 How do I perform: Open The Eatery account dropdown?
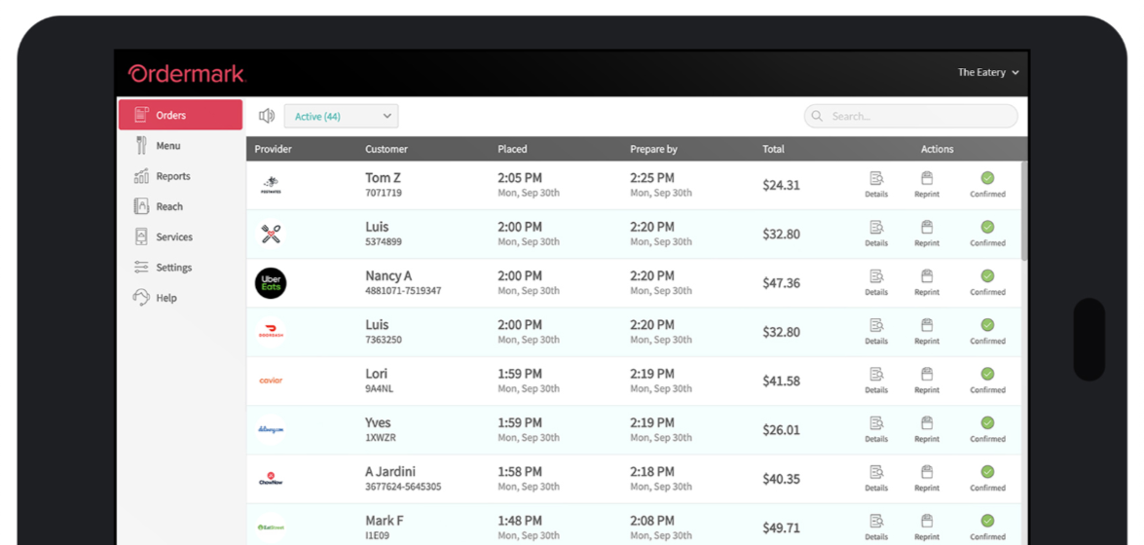[988, 72]
